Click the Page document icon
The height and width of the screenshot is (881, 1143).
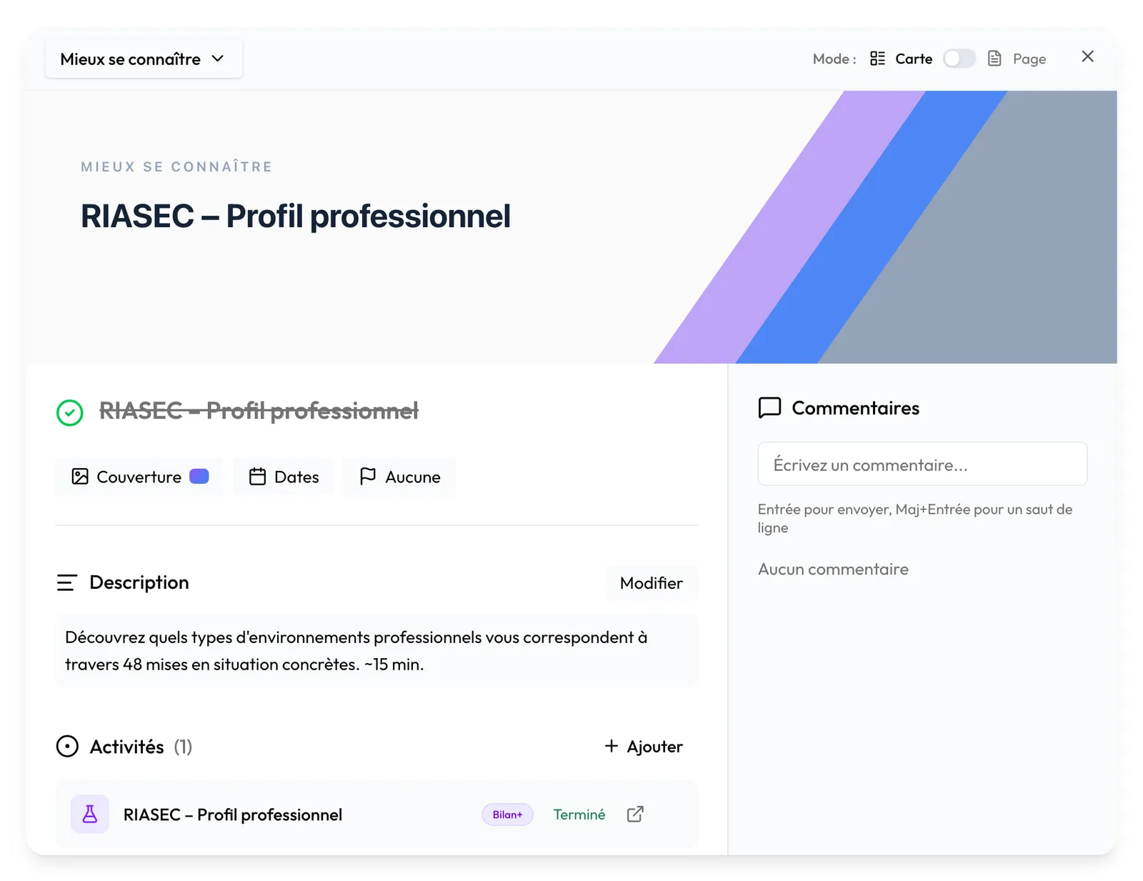tap(994, 59)
